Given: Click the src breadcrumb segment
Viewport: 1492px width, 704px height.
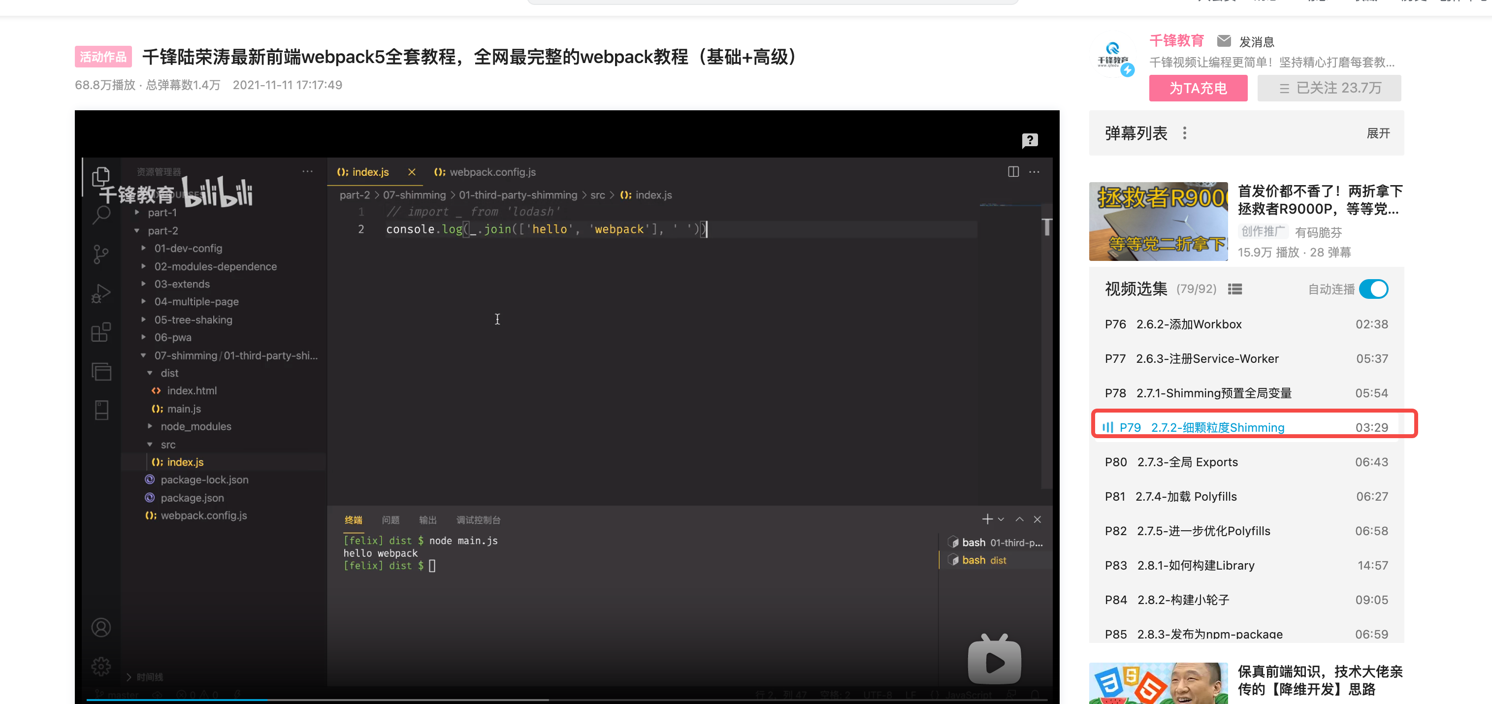Looking at the screenshot, I should 597,195.
